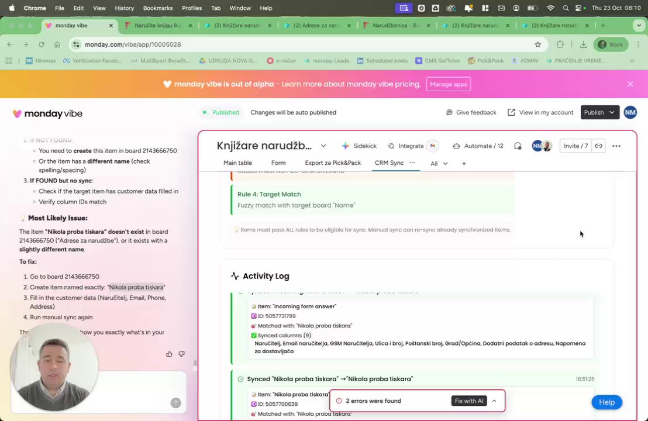This screenshot has height=421, width=648.
Task: Open new Chrome tab plus button
Action: pos(603,26)
